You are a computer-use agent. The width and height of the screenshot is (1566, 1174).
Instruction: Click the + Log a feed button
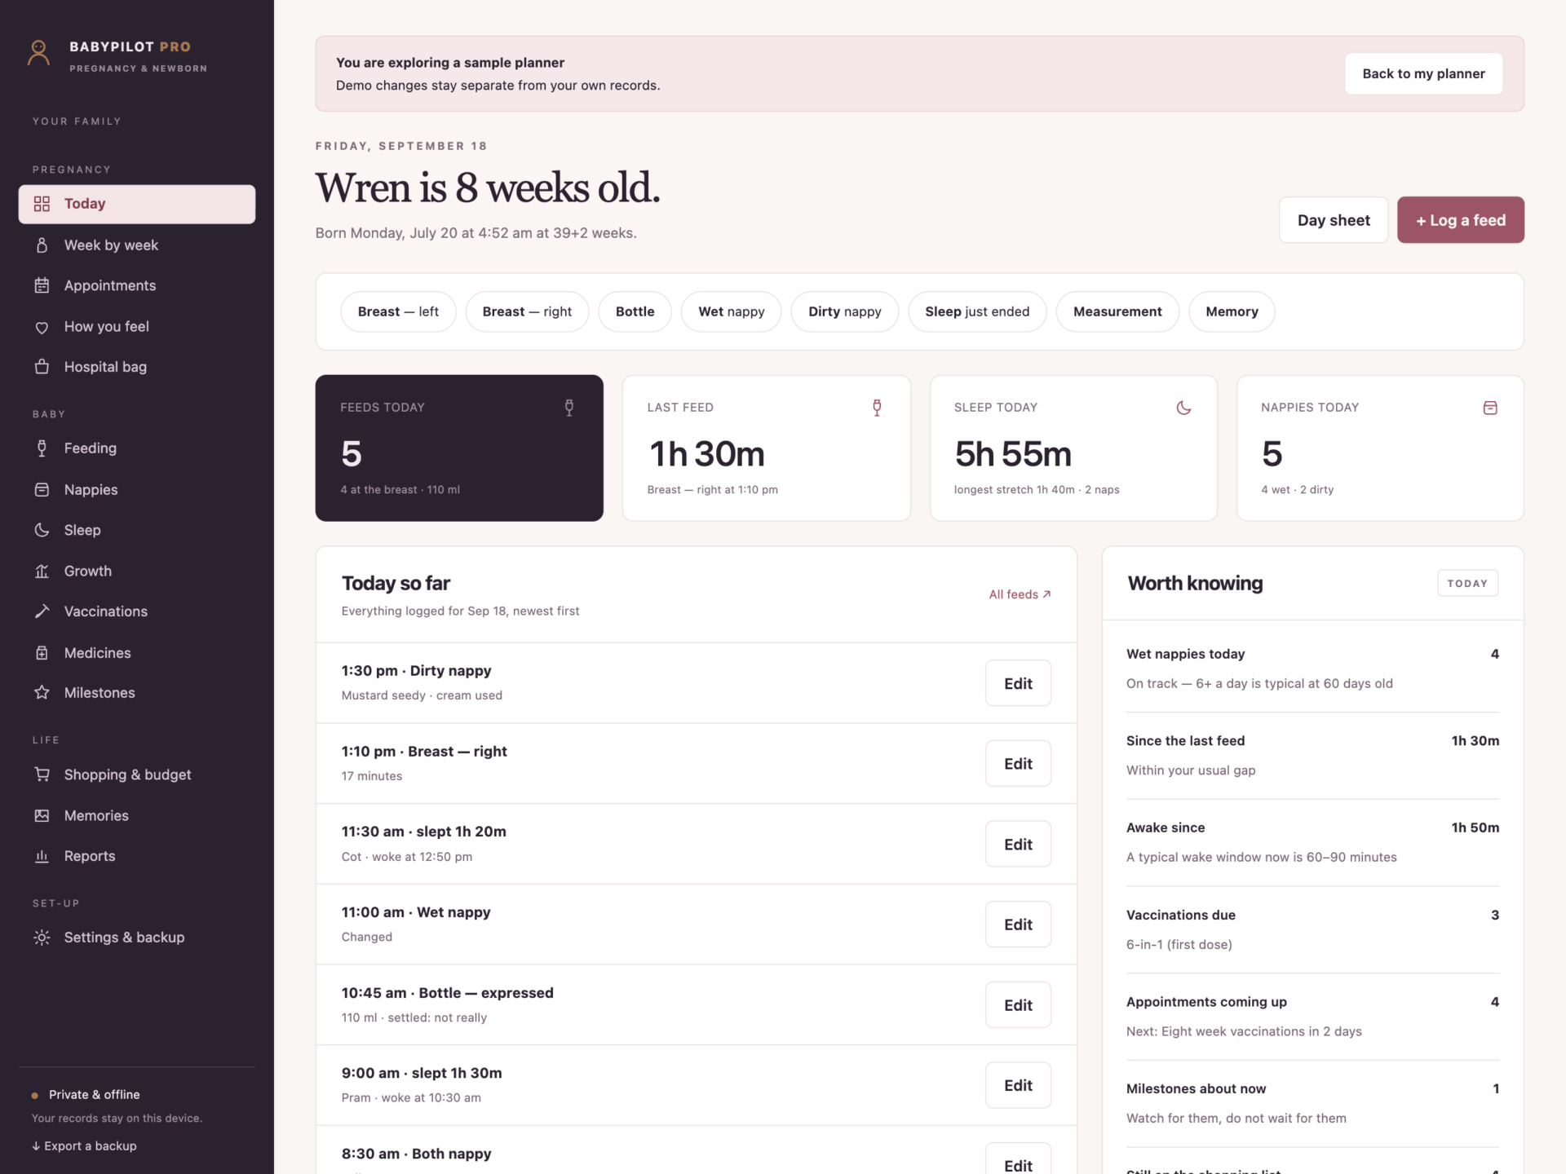[1461, 220]
